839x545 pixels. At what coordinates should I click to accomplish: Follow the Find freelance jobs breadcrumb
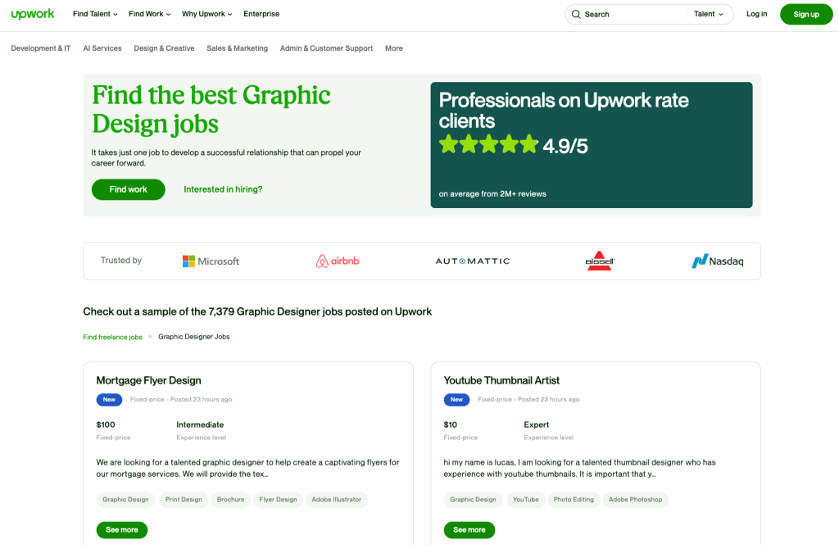click(112, 338)
